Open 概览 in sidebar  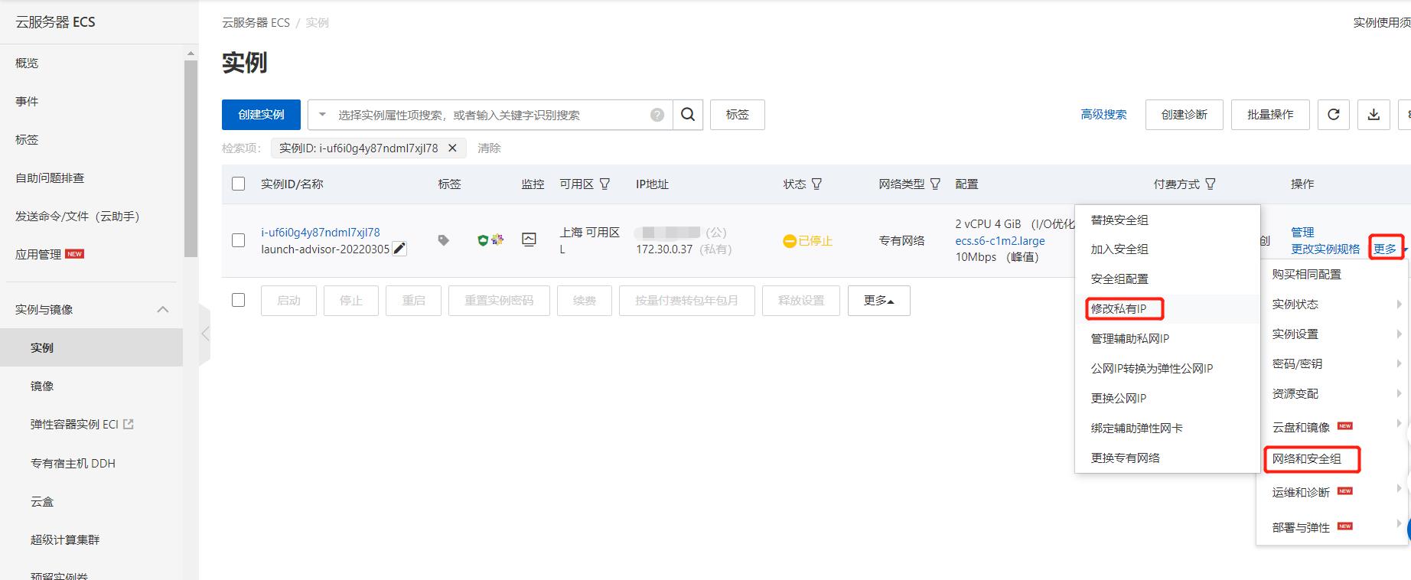27,63
